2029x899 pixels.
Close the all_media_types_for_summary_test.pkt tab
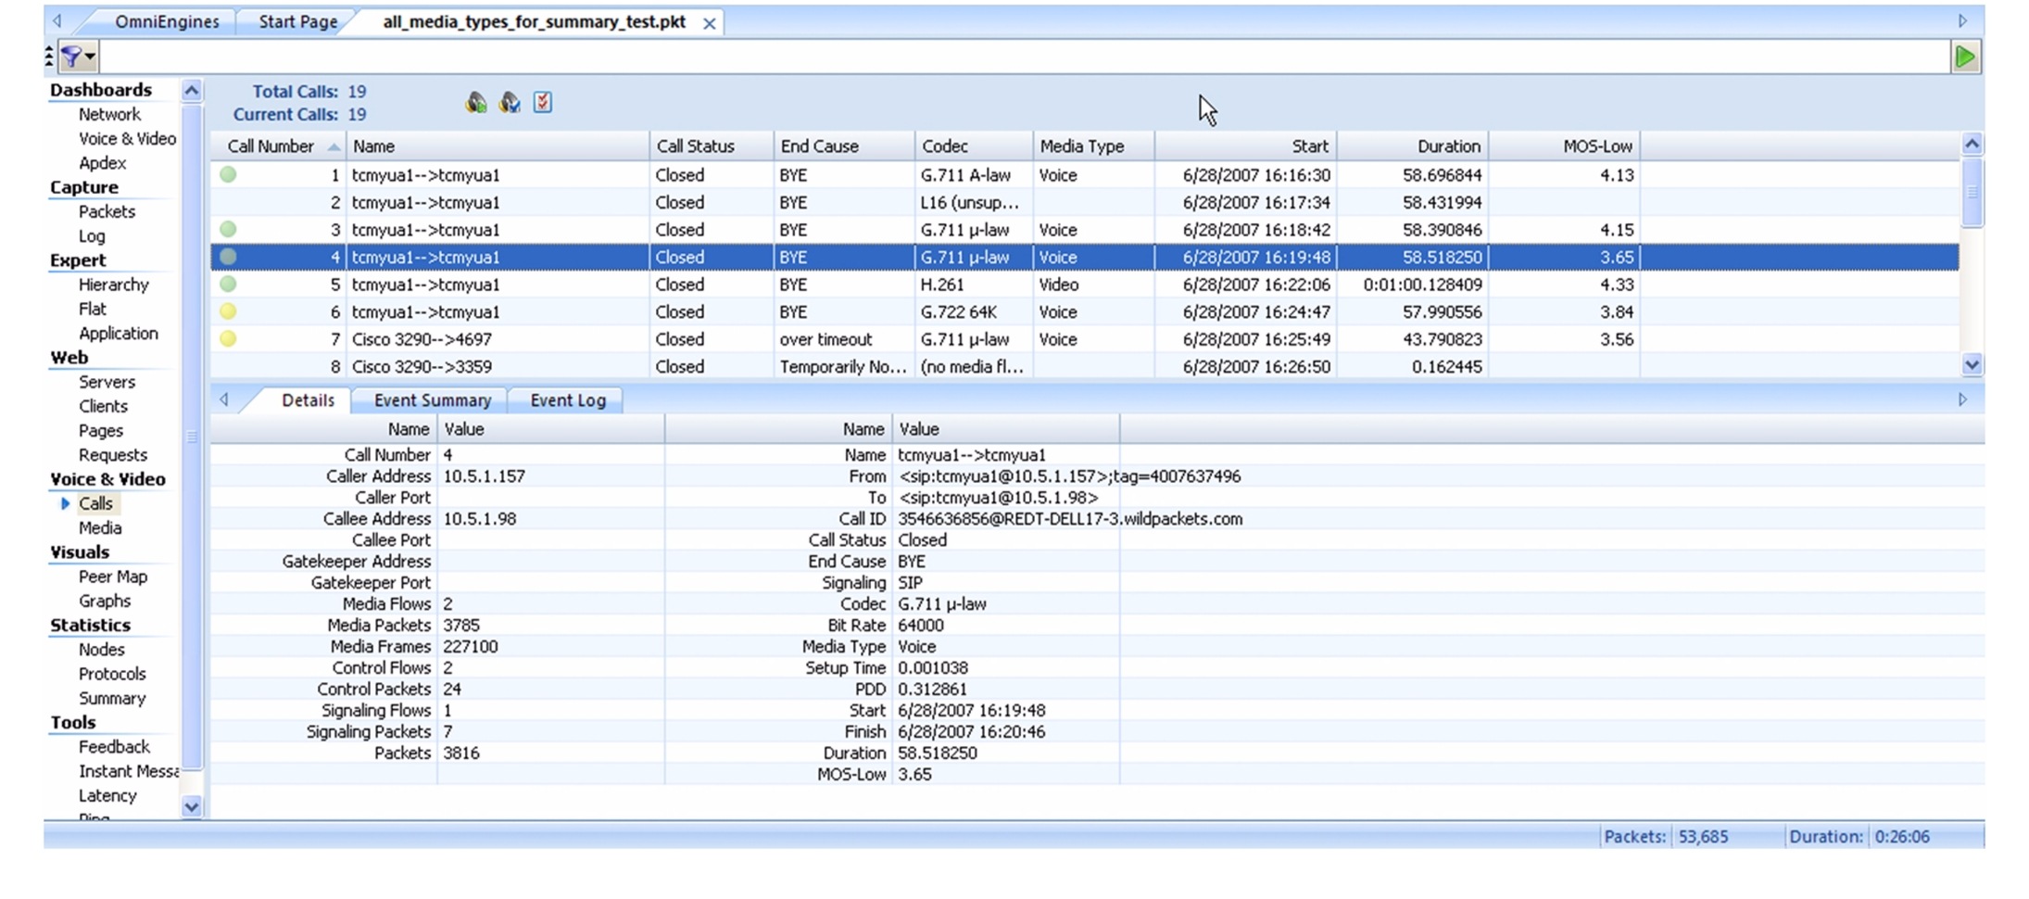click(x=709, y=23)
